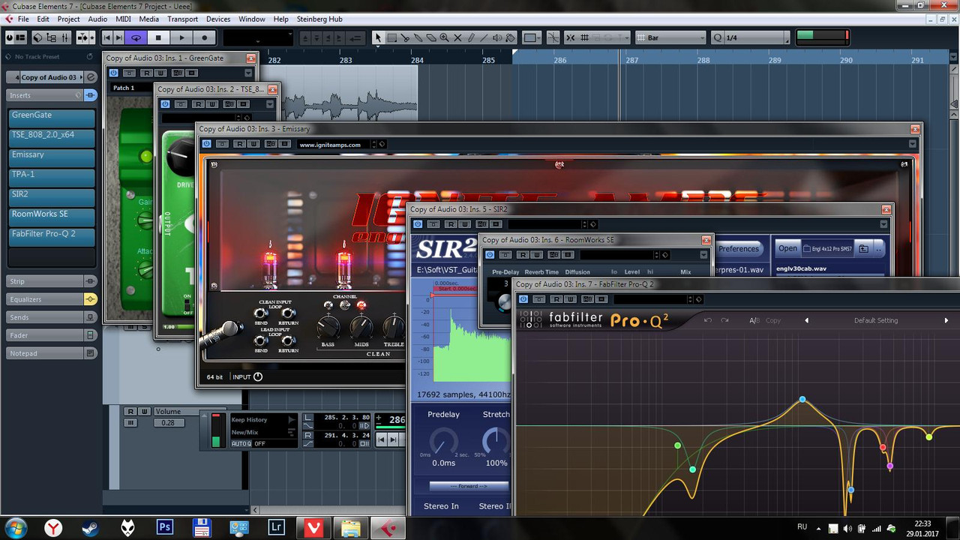Screen dimensions: 960x540
Task: Open Photoshop from the taskbar
Action: tap(165, 528)
